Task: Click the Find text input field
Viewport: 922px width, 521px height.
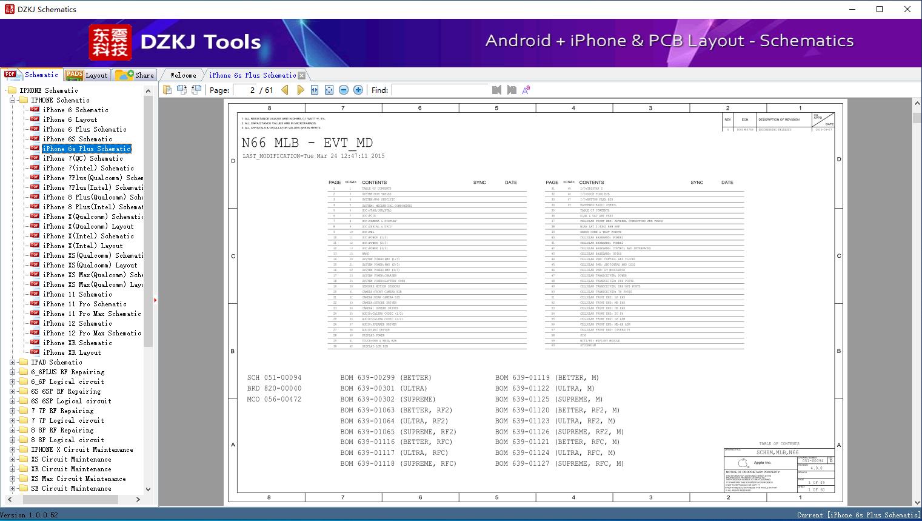Action: click(439, 90)
